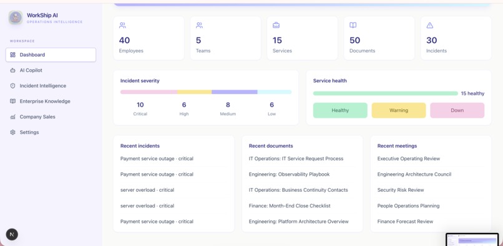Open 'Finance: Month-End Close Checklist' document

click(x=290, y=206)
